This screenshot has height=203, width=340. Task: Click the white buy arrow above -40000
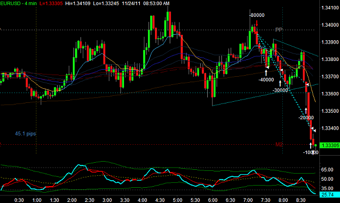[x=266, y=72]
